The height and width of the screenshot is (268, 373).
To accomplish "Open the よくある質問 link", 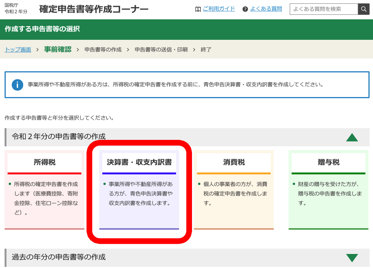I will 266,9.
